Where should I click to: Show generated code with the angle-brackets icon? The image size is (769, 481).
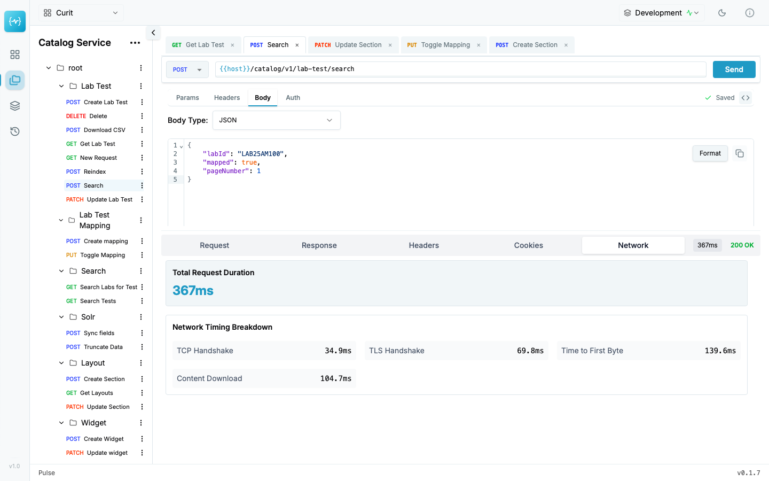coord(746,98)
